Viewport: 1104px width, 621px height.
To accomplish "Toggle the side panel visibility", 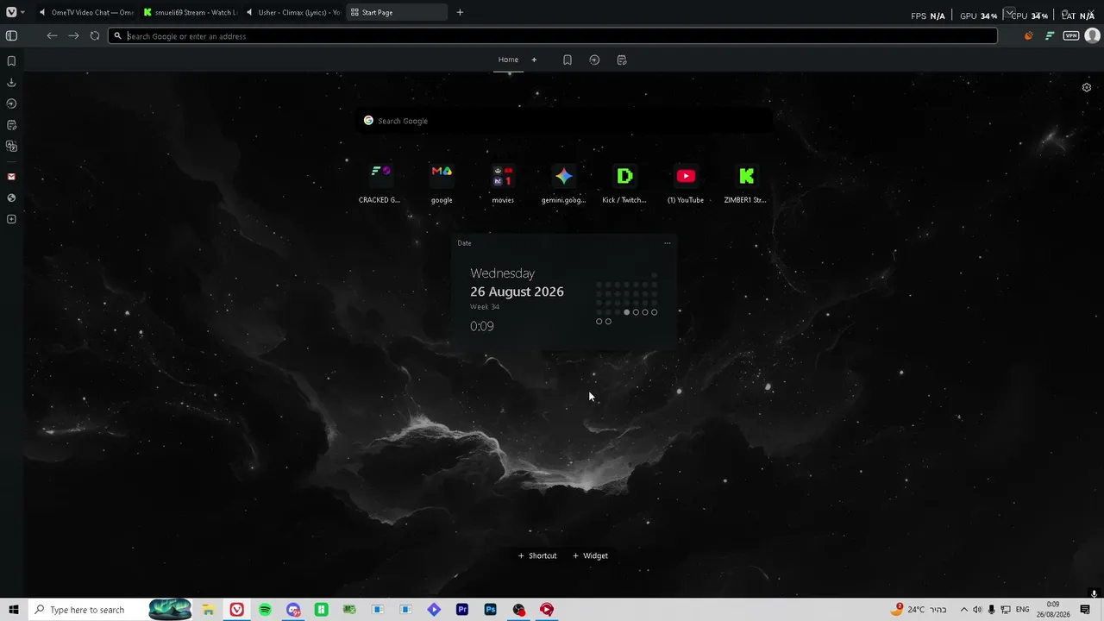I will pyautogui.click(x=11, y=35).
